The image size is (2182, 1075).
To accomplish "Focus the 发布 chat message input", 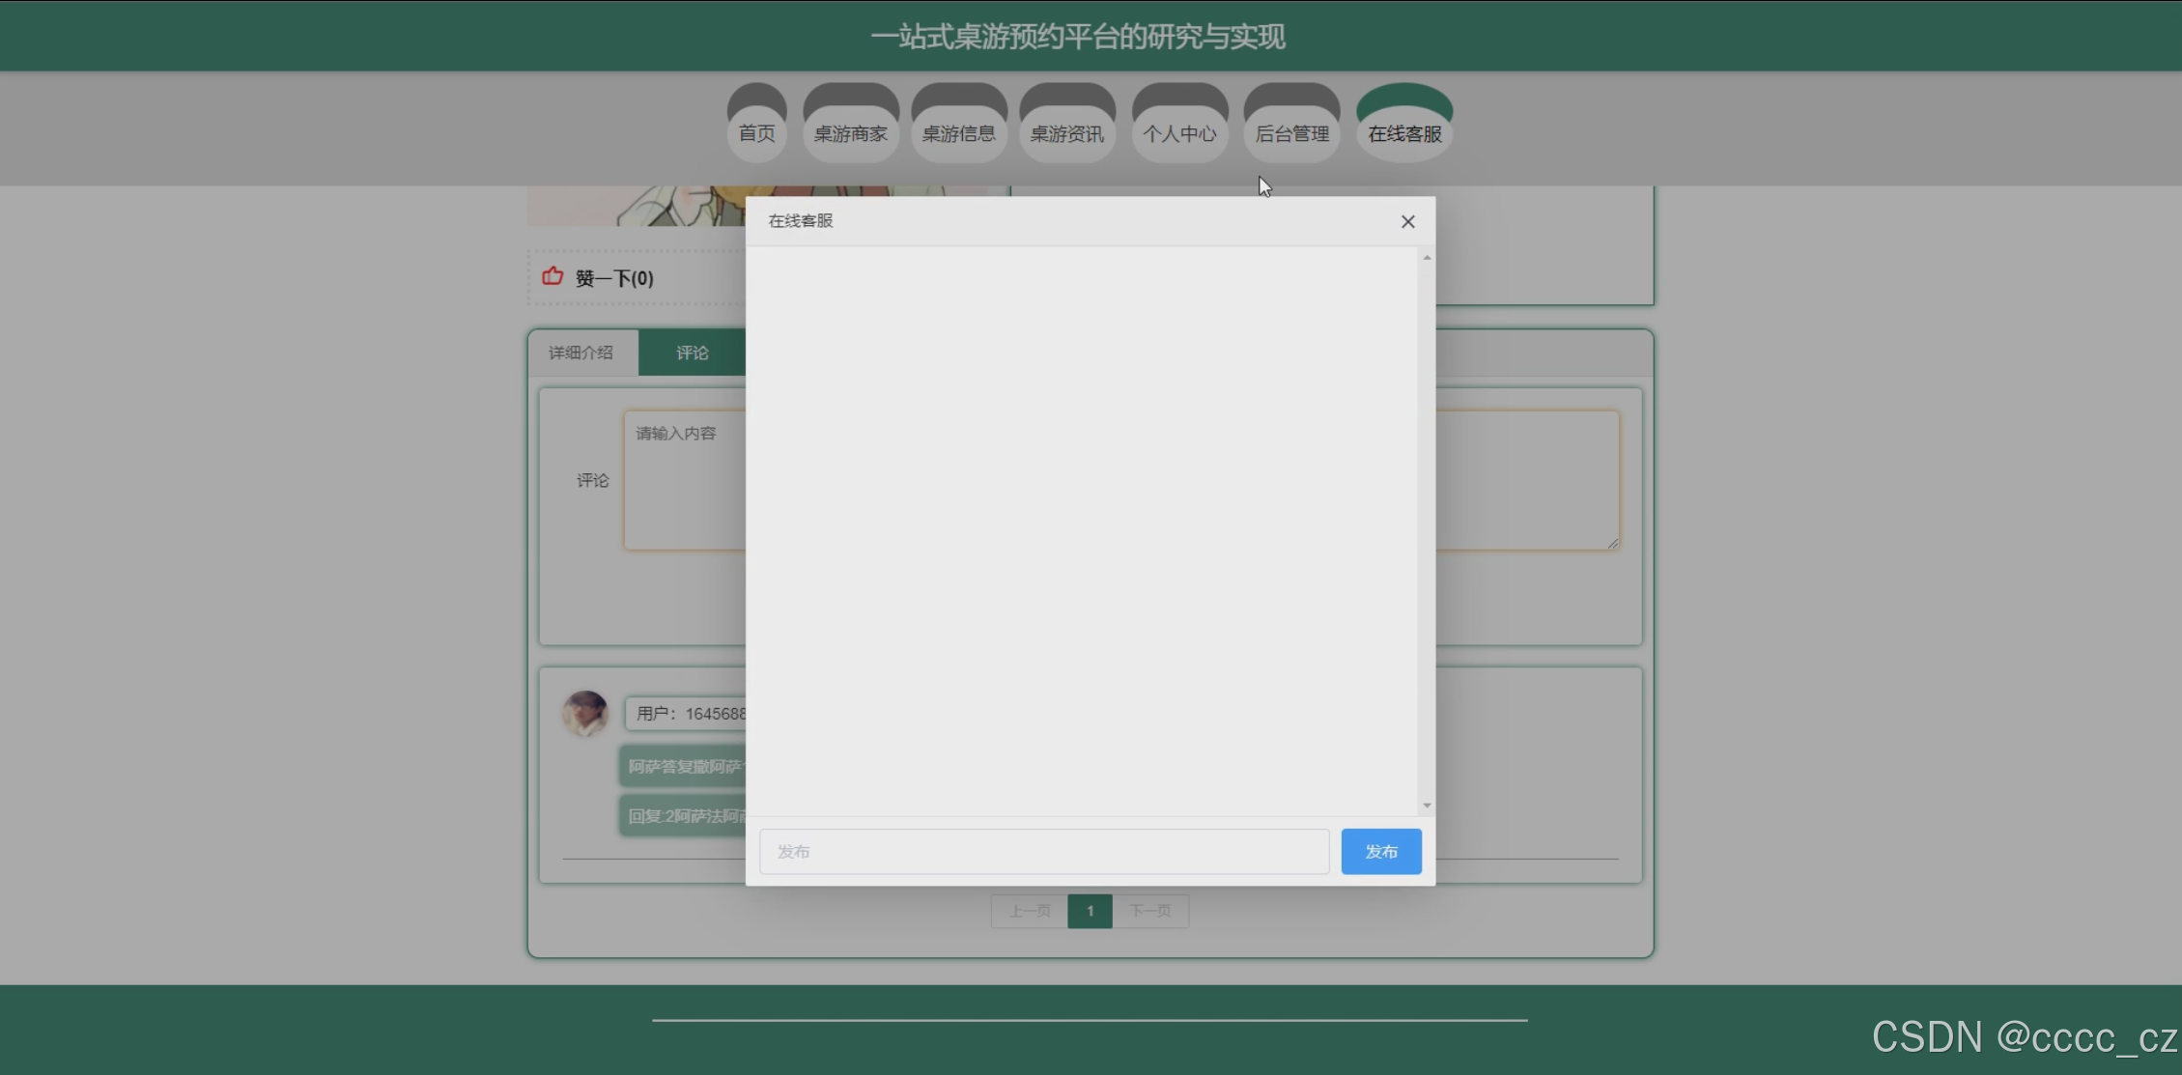I will (1043, 852).
